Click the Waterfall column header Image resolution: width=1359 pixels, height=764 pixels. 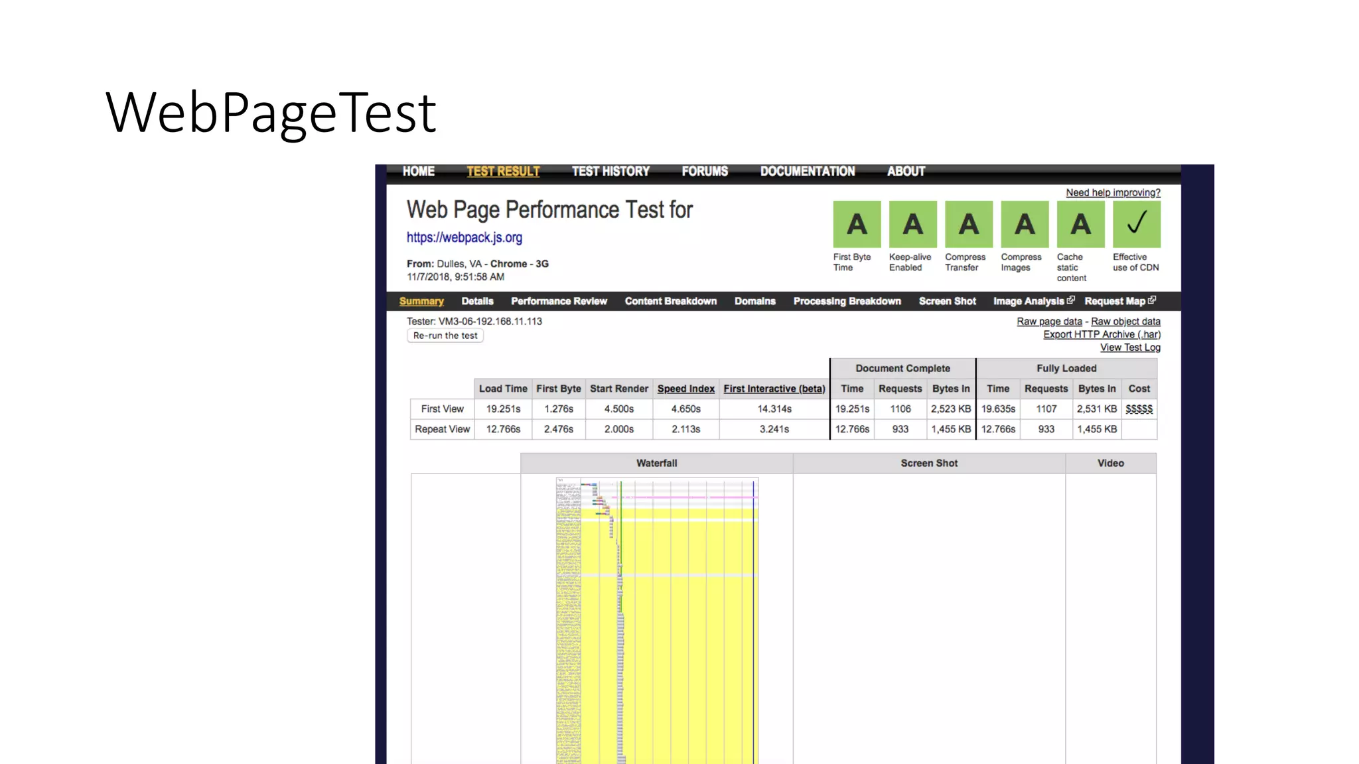coord(657,463)
